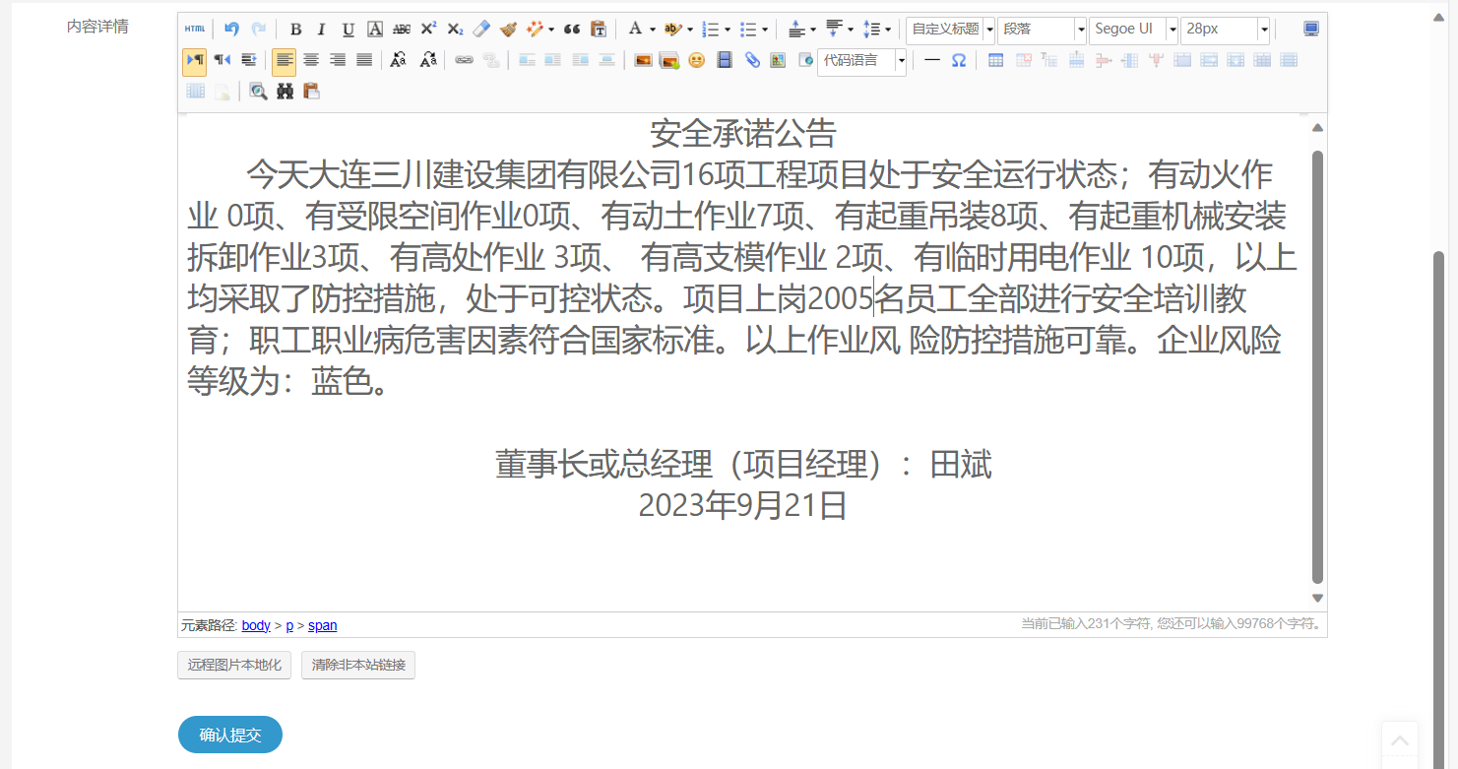The image size is (1458, 769).
Task: Toggle underline formatting
Action: click(349, 30)
